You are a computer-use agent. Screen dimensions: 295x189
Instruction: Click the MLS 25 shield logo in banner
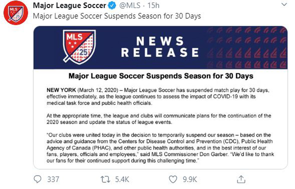(x=79, y=47)
